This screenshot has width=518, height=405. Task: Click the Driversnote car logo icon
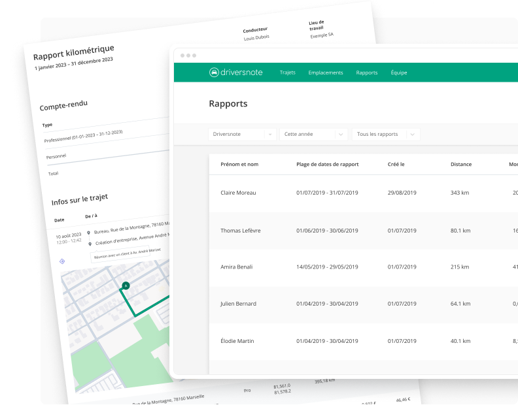pyautogui.click(x=214, y=73)
